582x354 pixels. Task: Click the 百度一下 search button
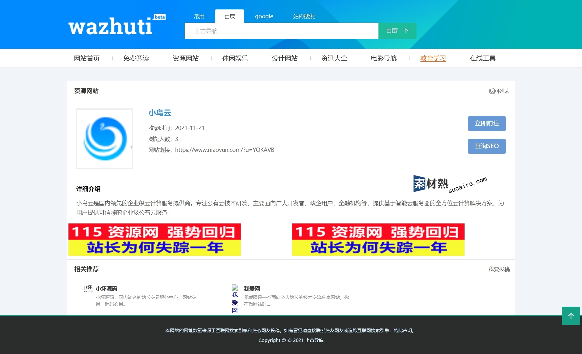click(397, 31)
